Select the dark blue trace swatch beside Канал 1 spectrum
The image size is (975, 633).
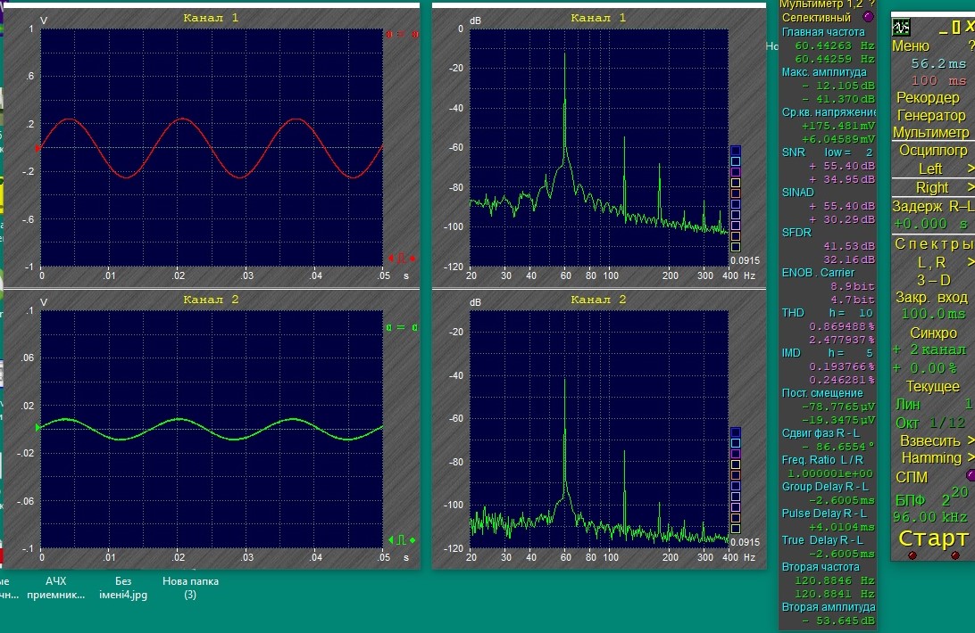[736, 151]
